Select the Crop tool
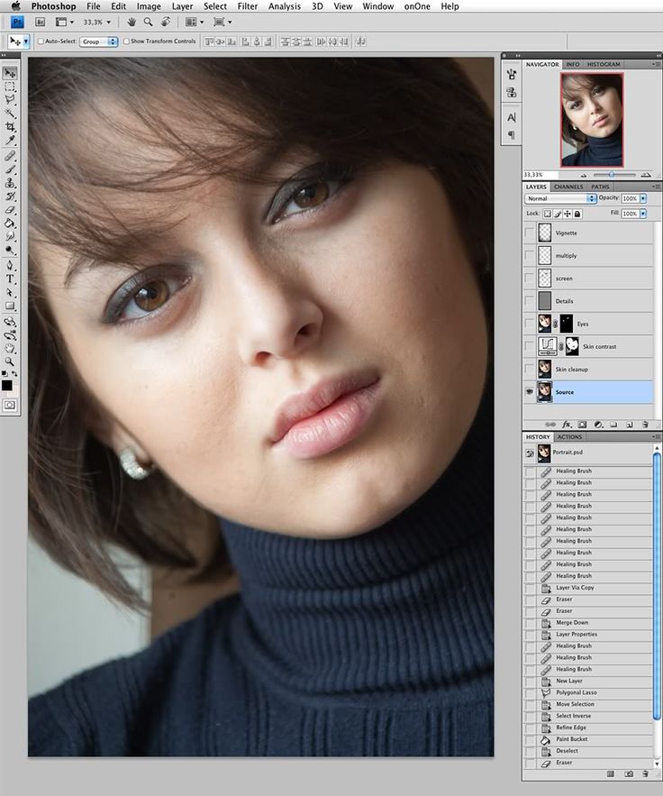The image size is (663, 796). (10, 127)
